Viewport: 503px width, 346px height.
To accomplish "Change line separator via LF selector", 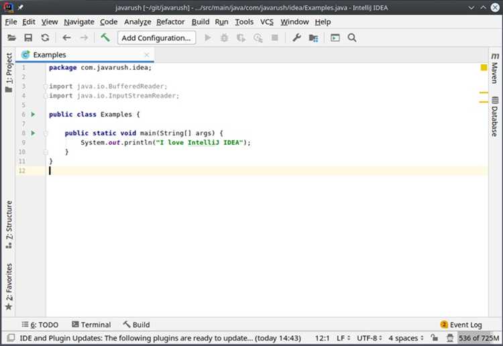I will point(343,338).
